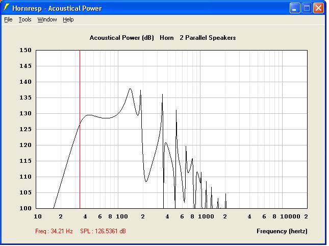The image size is (329, 246).
Task: Click the 'Acoustical Power (dB)' chart title
Action: pos(122,38)
